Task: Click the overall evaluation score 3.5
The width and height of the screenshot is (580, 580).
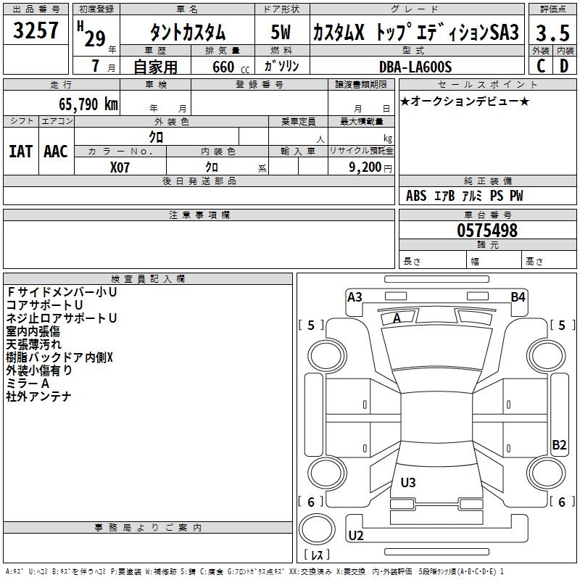Action: (552, 33)
